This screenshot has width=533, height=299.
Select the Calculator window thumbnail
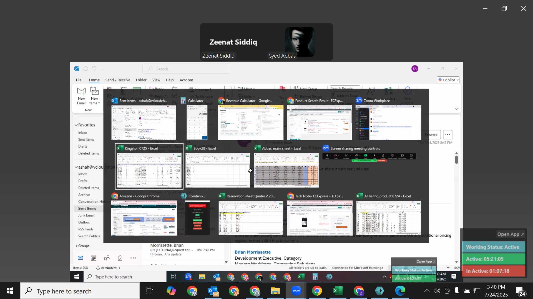point(197,119)
